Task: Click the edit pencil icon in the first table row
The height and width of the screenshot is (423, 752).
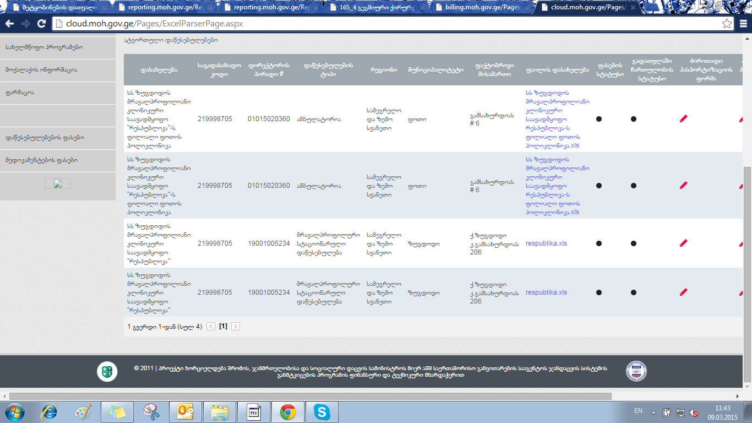Action: (x=683, y=118)
